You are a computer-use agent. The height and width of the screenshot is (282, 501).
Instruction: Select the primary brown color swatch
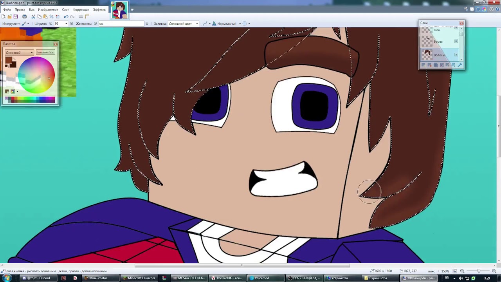[8, 60]
